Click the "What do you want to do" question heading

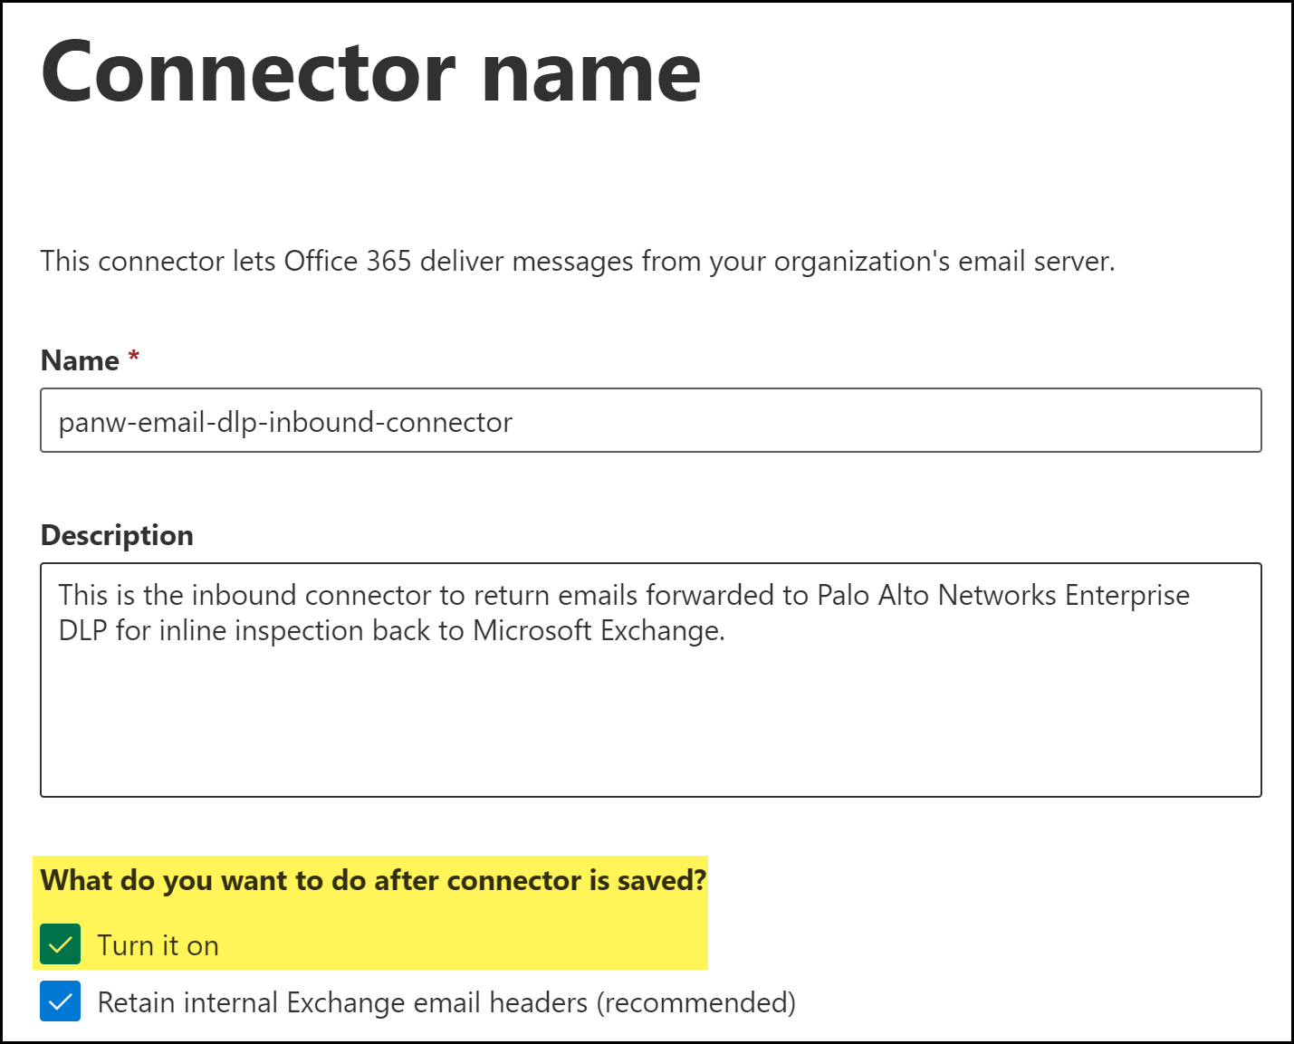pyautogui.click(x=373, y=880)
